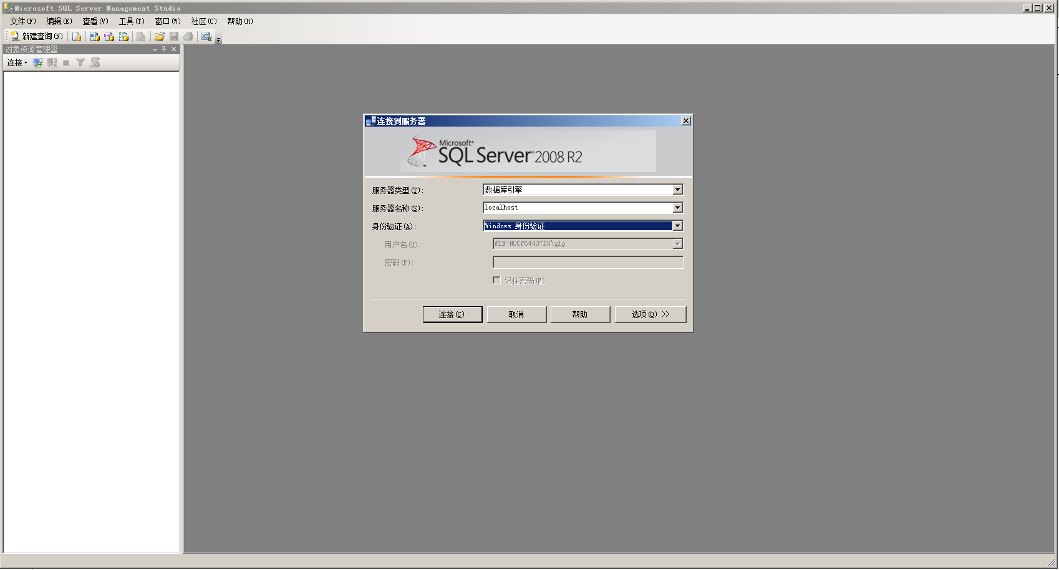This screenshot has height=570, width=1059.
Task: Click the 选项(O) >> button
Action: coord(650,314)
